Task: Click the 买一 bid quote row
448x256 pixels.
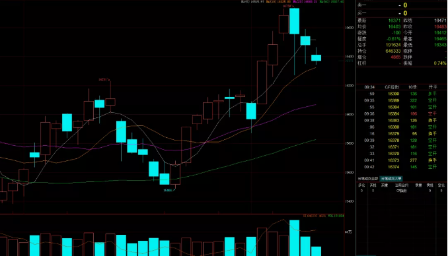Action: tap(402, 13)
